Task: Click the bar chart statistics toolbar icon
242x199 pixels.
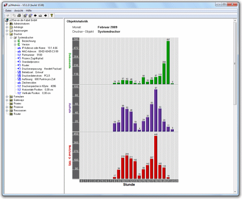Action: (x=40, y=16)
